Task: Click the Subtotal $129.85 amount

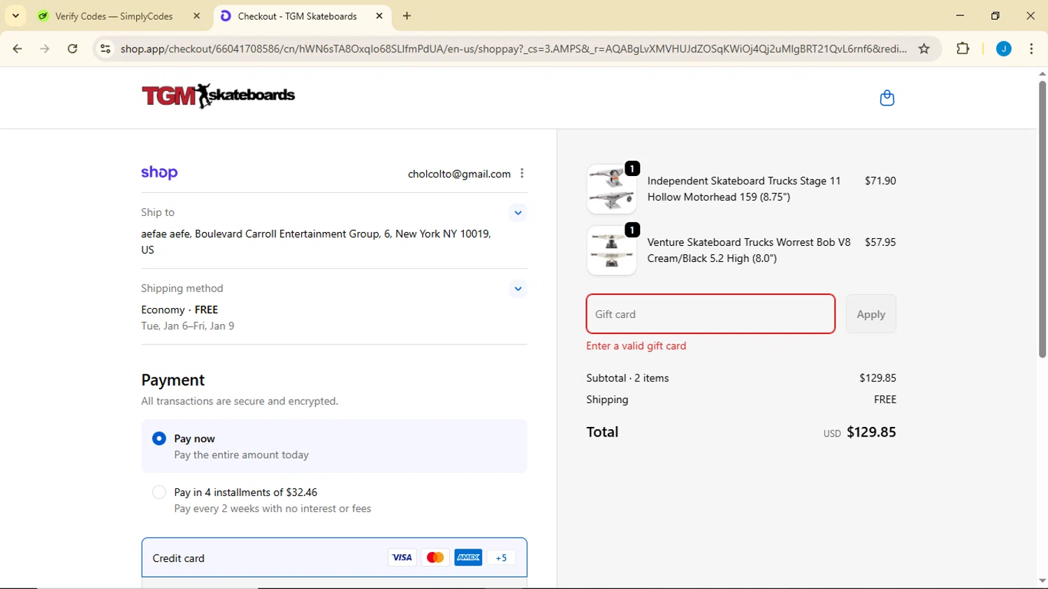Action: [878, 378]
